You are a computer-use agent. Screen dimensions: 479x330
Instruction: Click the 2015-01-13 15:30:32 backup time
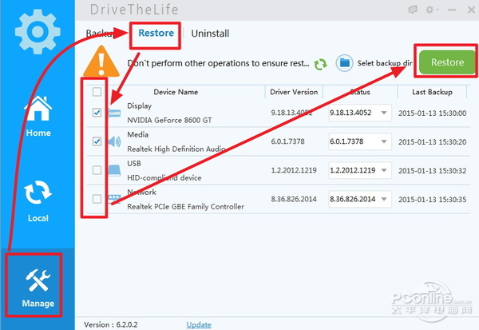[x=432, y=171]
